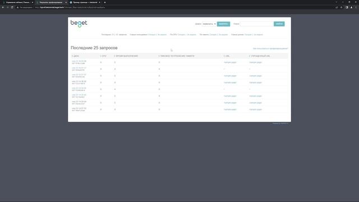The height and width of the screenshot is (202, 359).
Task: Open Самые долгие for Сегодня
Action: (x=248, y=35)
